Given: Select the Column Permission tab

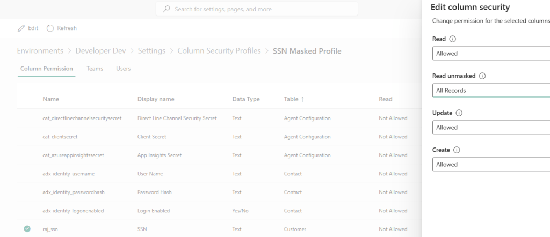Looking at the screenshot, I should pos(46,69).
